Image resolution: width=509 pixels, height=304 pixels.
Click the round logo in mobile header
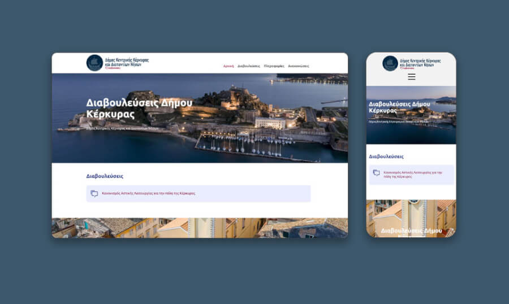point(390,63)
